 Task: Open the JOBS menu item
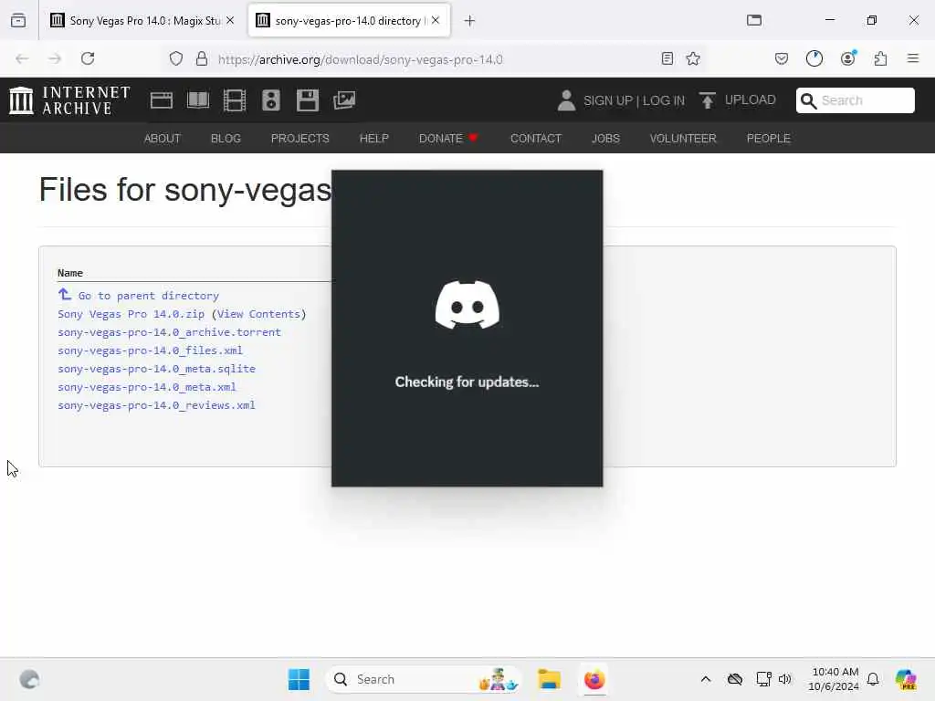click(x=606, y=139)
